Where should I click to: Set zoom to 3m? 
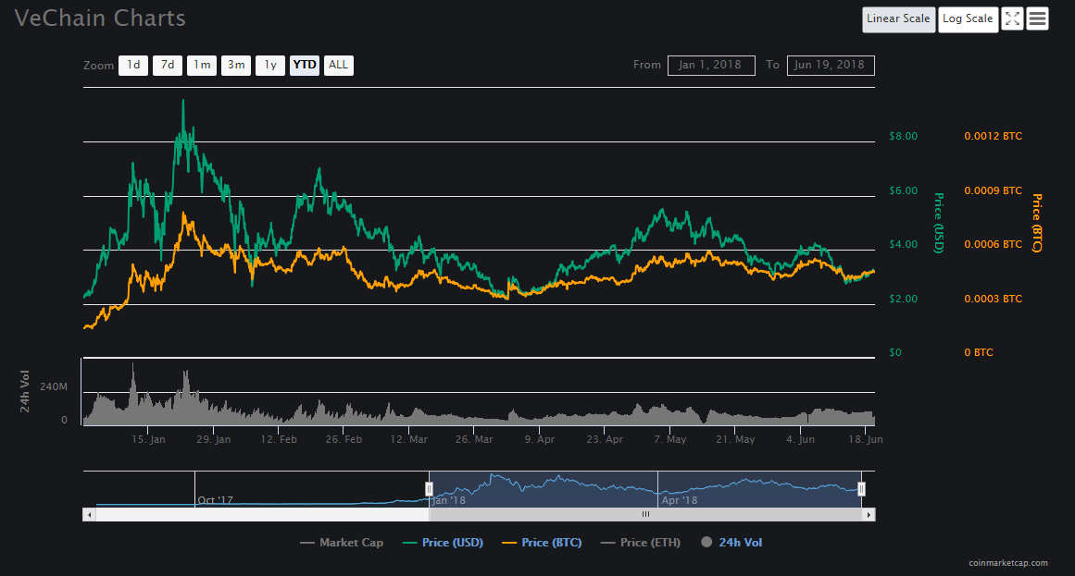tap(236, 65)
